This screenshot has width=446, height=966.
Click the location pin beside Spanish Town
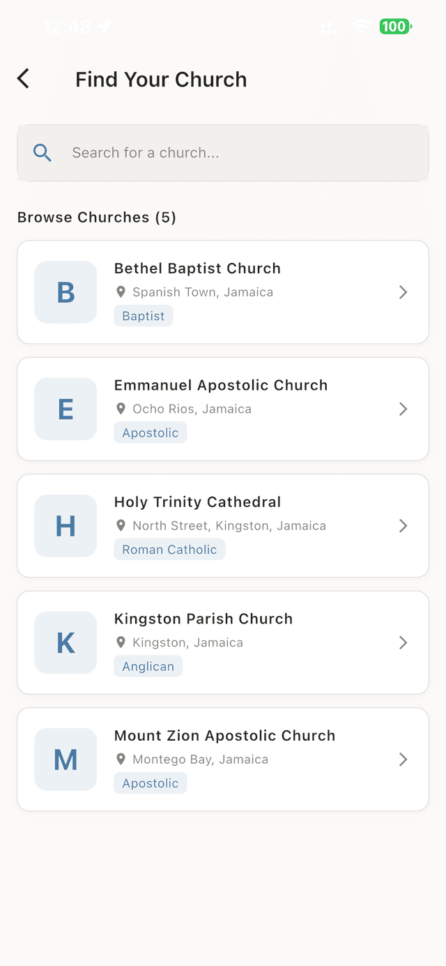pyautogui.click(x=122, y=292)
